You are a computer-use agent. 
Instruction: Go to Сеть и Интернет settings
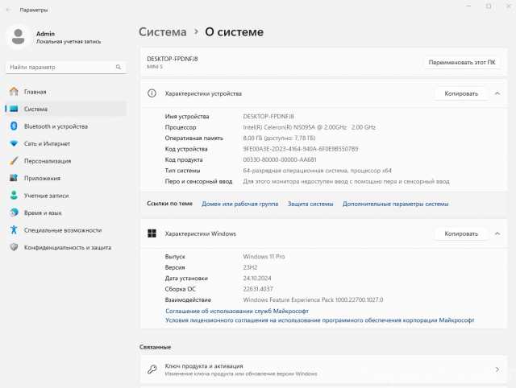pos(47,143)
